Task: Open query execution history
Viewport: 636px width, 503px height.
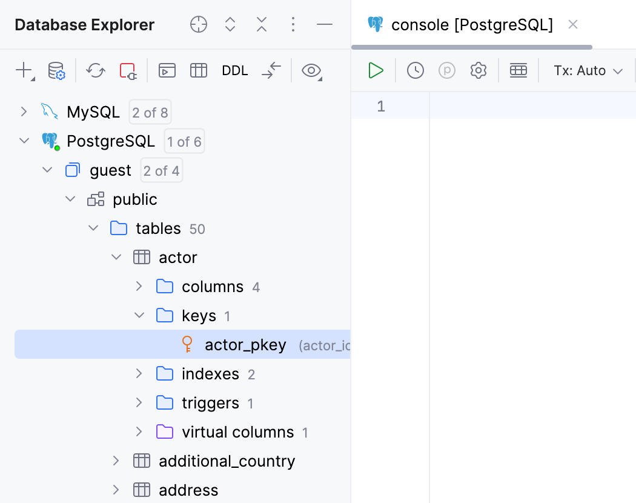Action: click(416, 70)
